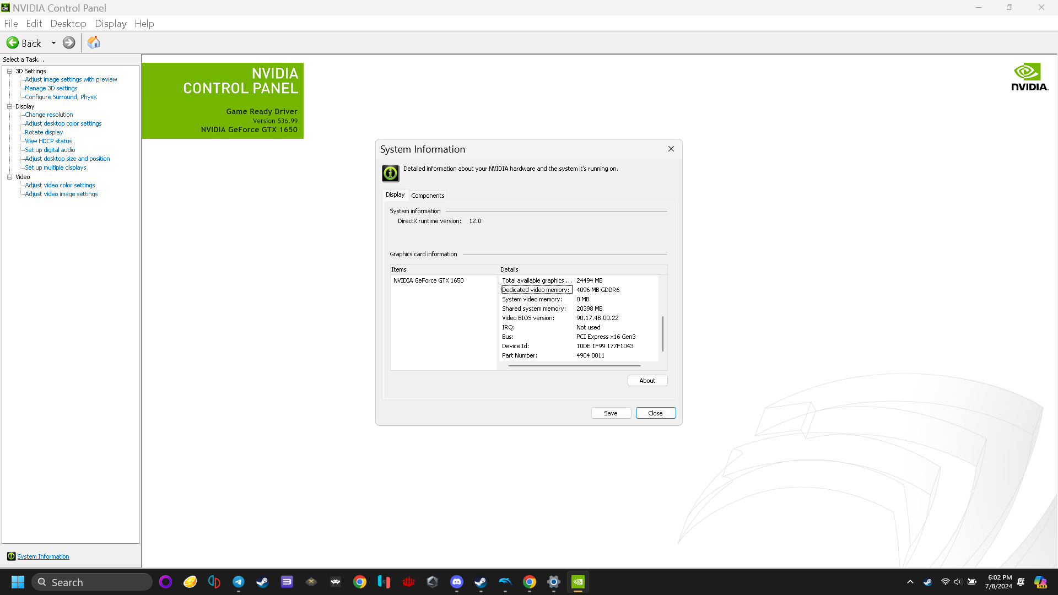Open the first Steam icon in taskbar
This screenshot has height=595, width=1058.
click(x=263, y=582)
